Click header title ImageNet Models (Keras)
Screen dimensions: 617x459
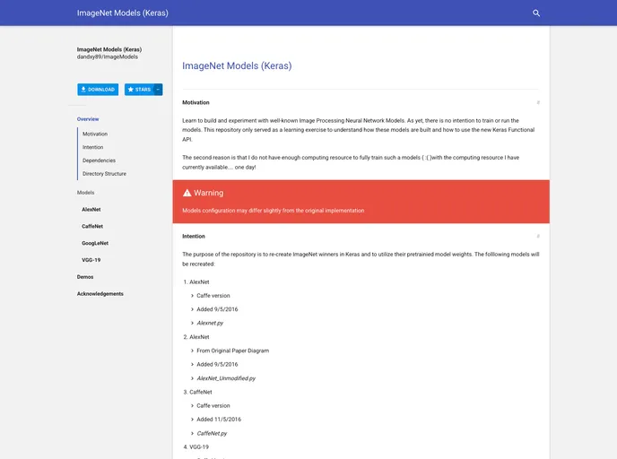pos(122,13)
